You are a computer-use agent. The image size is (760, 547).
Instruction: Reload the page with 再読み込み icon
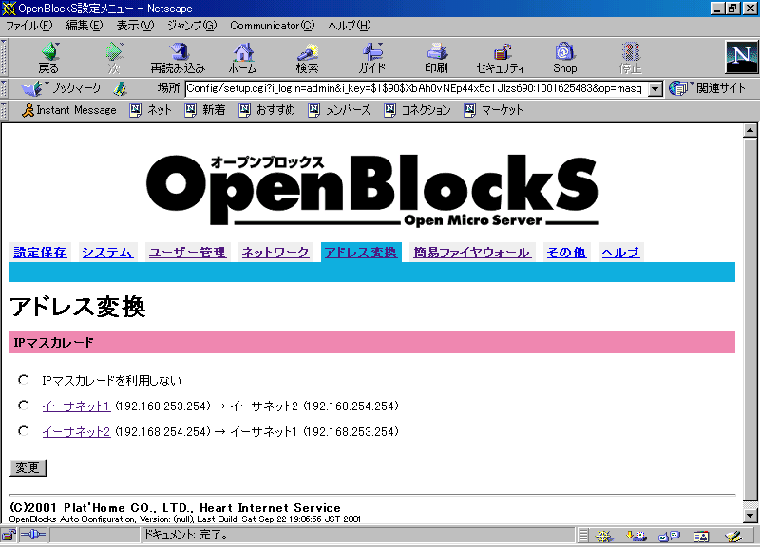coord(178,58)
